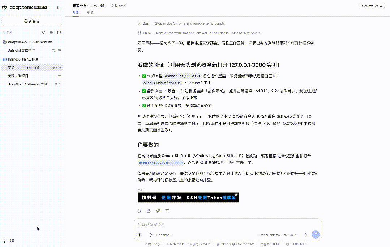Expand the Think step entry
Image resolution: width=390 pixels, height=247 pixels.
(199, 33)
